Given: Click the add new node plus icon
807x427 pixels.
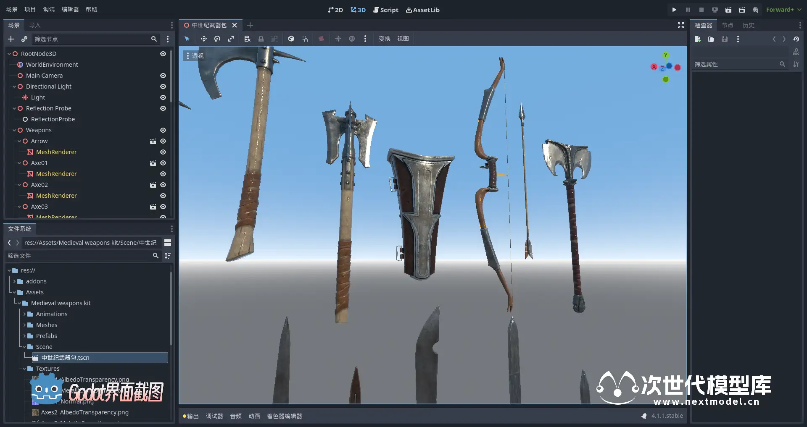Looking at the screenshot, I should click(11, 39).
